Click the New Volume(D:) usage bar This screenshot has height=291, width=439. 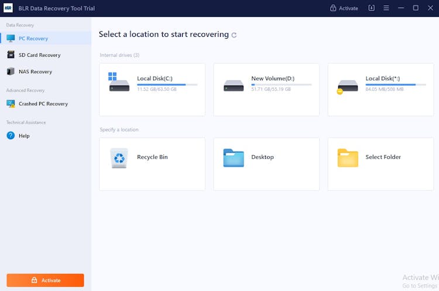[x=281, y=84]
